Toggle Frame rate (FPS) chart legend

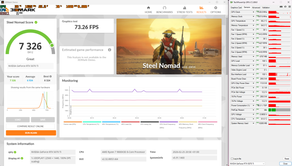[73, 123]
